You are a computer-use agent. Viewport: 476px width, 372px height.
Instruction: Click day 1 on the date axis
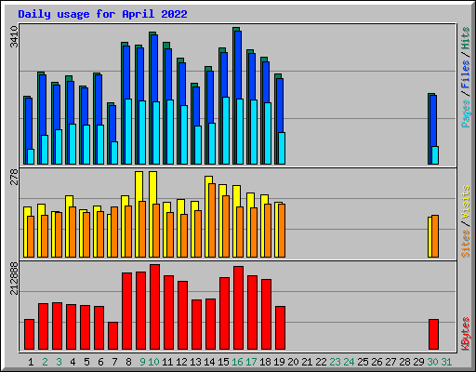31,362
